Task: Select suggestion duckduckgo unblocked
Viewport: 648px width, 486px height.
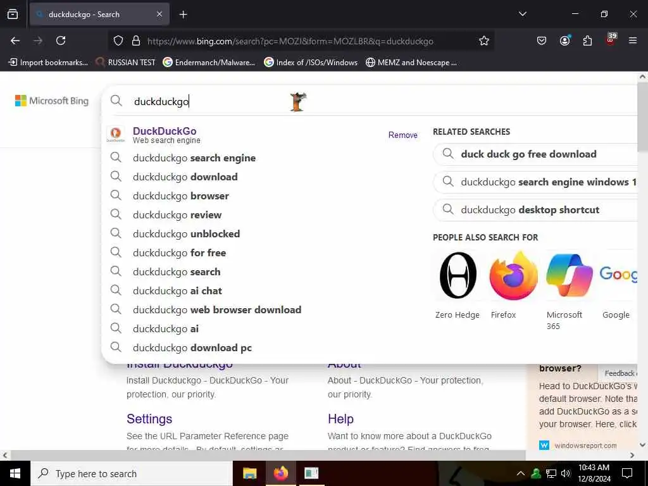Action: click(186, 234)
